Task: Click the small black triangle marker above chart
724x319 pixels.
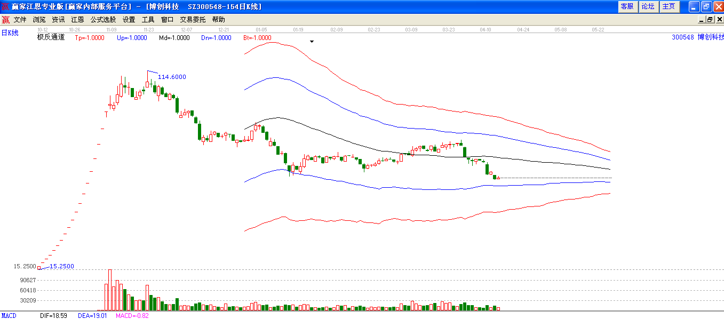Action: (312, 41)
